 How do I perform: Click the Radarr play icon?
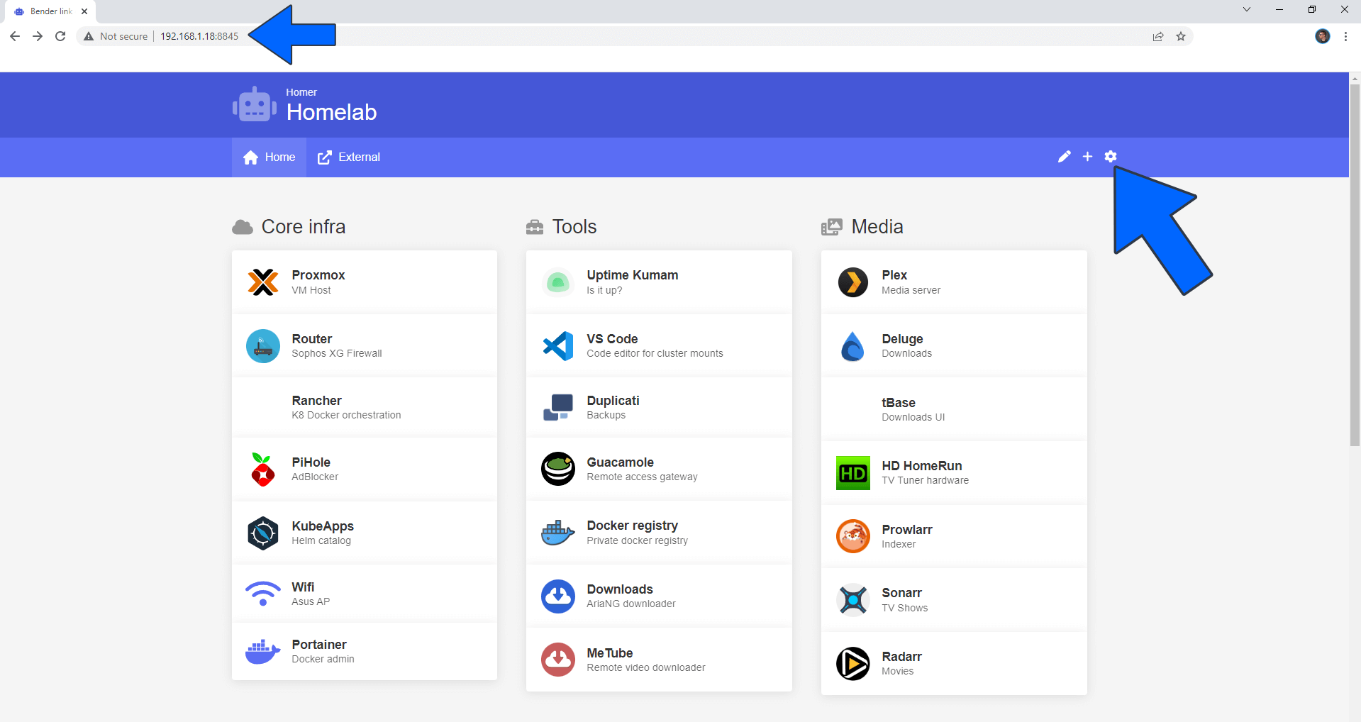[x=853, y=664]
